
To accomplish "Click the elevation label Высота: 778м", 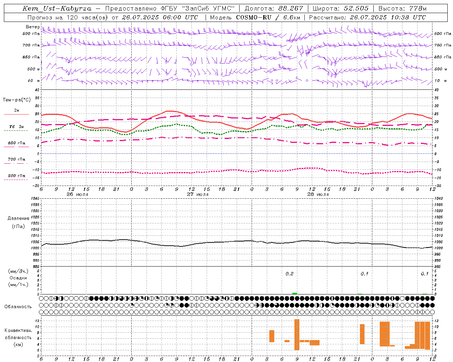I will (x=402, y=8).
